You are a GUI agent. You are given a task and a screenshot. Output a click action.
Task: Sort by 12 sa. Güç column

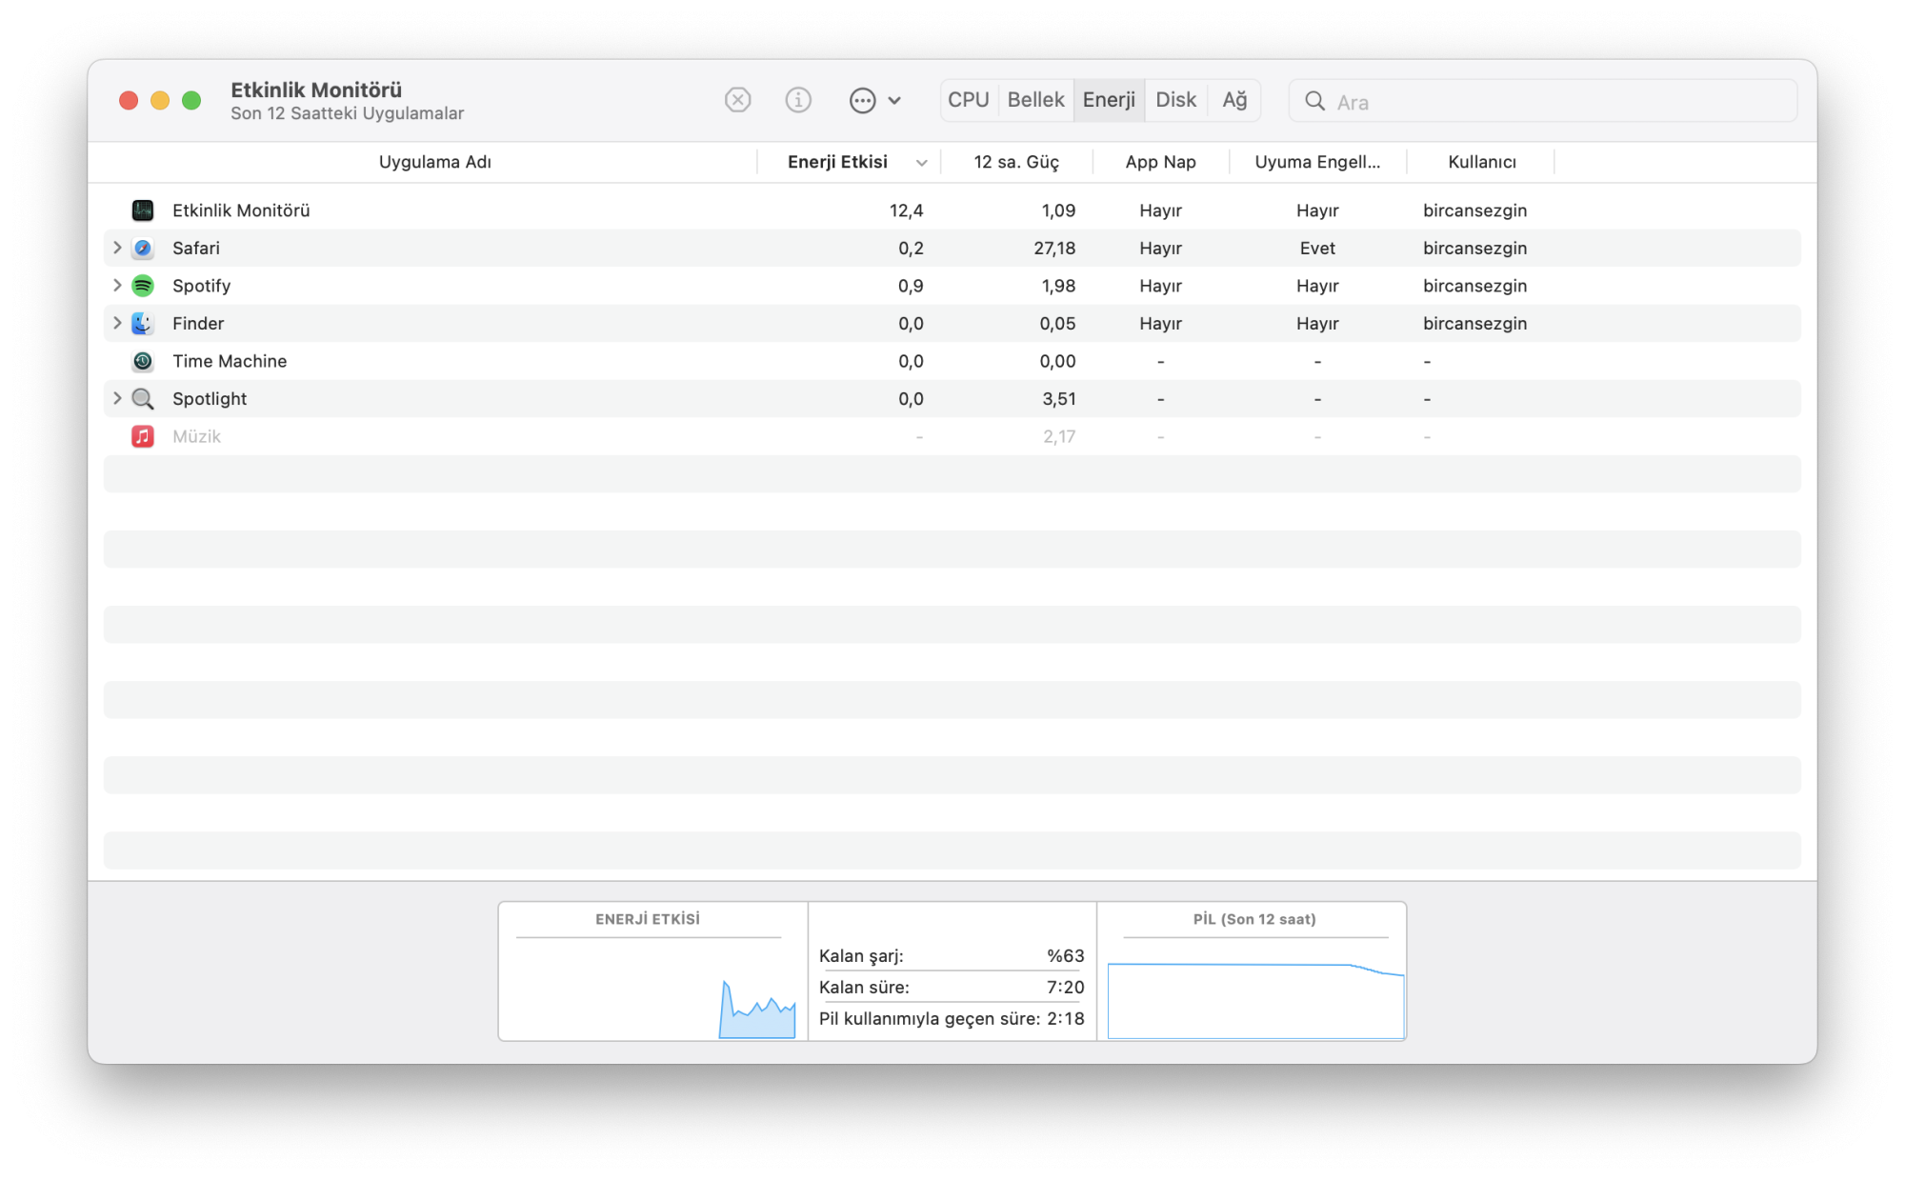1015,162
